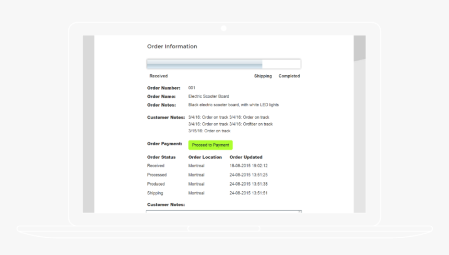Viewport: 449px width, 255px height.
Task: Click the 3/15/16 Order on track note
Action: click(x=209, y=131)
